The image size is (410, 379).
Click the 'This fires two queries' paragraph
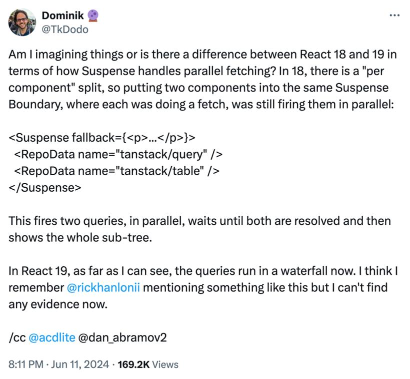point(200,229)
